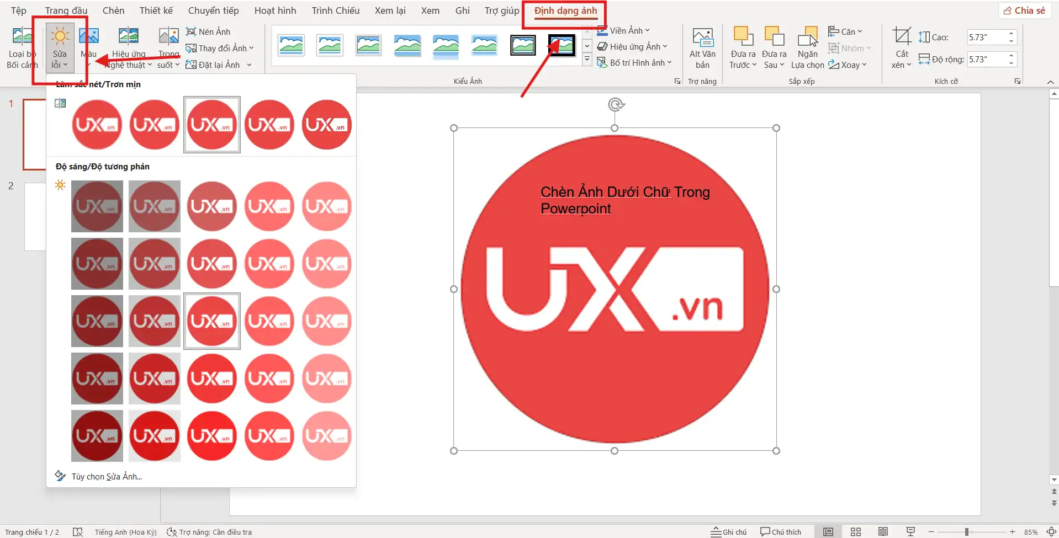This screenshot has height=538, width=1059.
Task: Click the zoom slider in status bar
Action: click(x=967, y=532)
